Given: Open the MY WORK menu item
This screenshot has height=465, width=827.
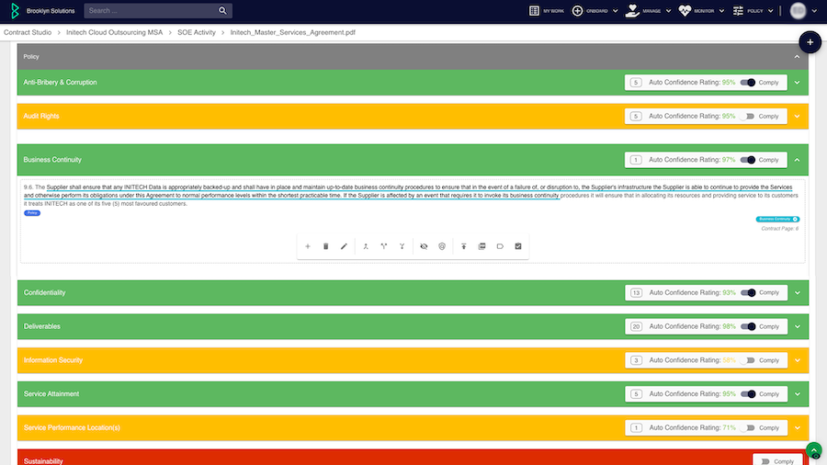Looking at the screenshot, I should tap(553, 10).
